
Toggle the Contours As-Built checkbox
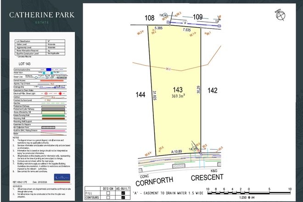click(x=123, y=198)
